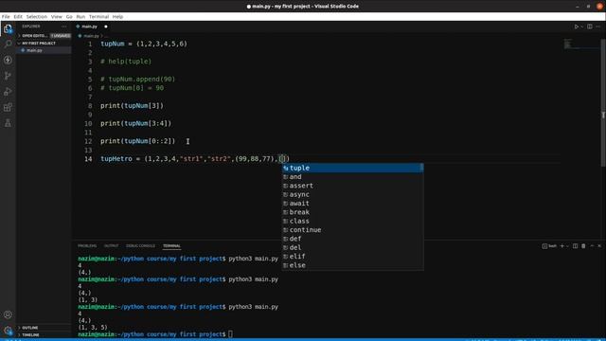This screenshot has height=341, width=606.
Task: Switch to the TERMINAL panel tab
Action: click(x=171, y=246)
